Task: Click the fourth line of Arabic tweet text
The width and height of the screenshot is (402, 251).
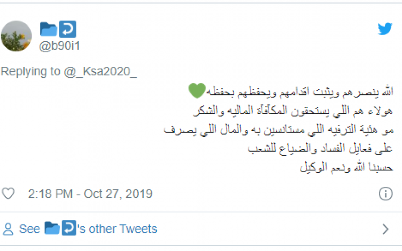Action: 320,148
